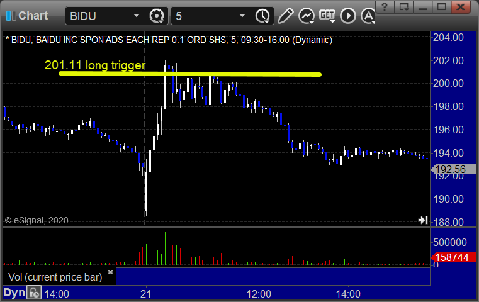Click the 196.00 price axis label

[448, 130]
